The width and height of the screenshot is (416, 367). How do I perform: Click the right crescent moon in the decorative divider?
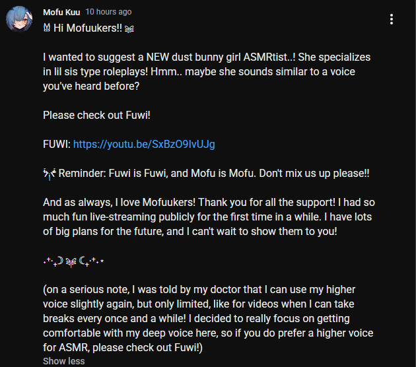(82, 261)
